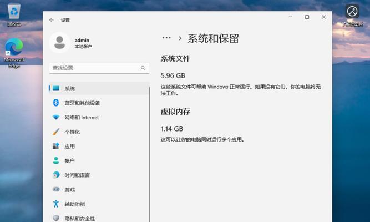The image size is (370, 222).
Task: Open the Bluetooth icon for 蓝牙和其他设备
Action: (x=56, y=103)
